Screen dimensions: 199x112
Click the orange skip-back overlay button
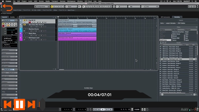pyautogui.click(x=8, y=104)
